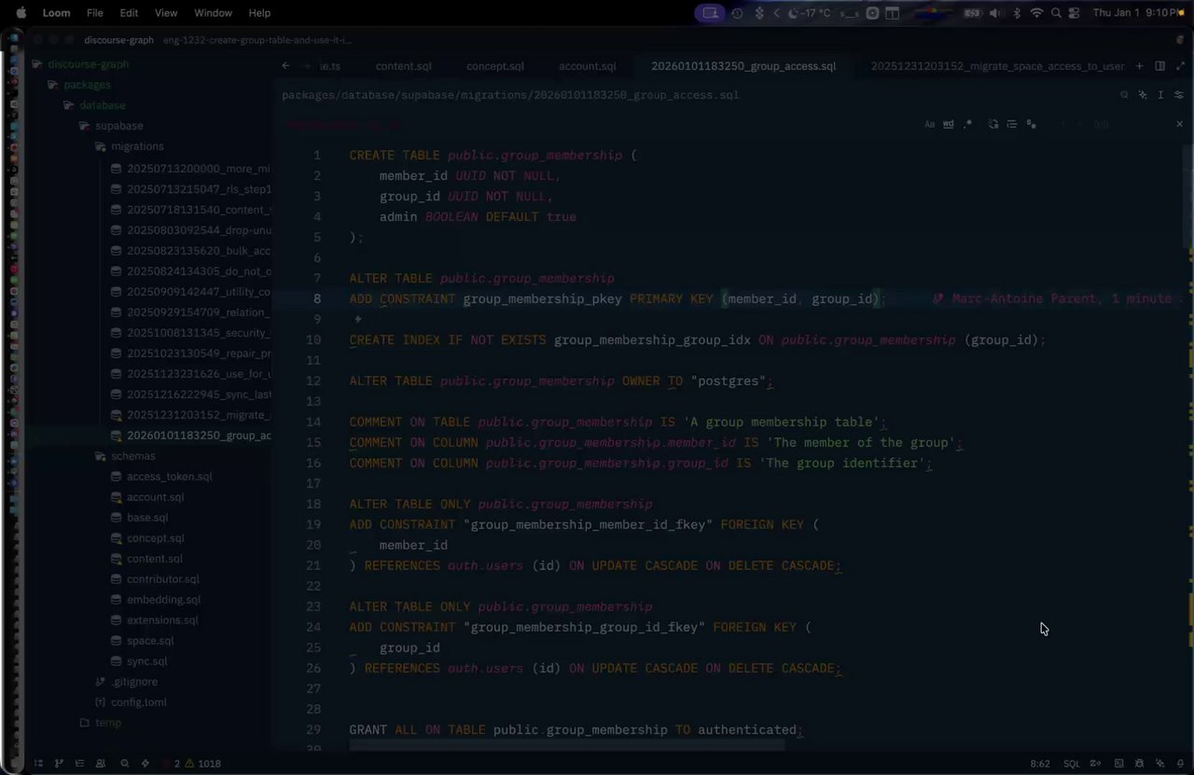The image size is (1194, 775).
Task: Click the vertical editor scrollbar thumb
Action: [x=1188, y=196]
